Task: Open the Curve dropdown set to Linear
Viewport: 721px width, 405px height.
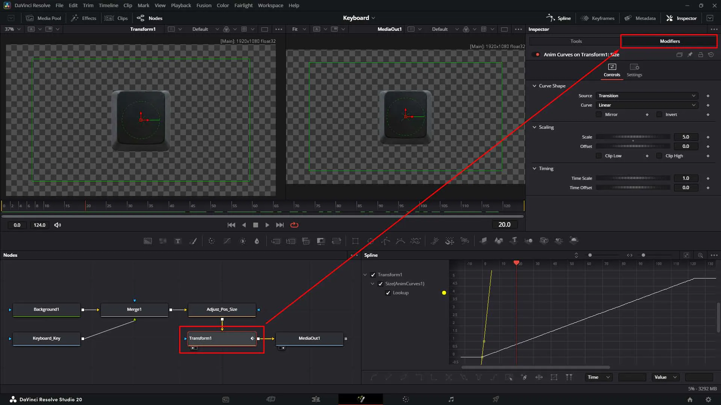Action: point(647,105)
